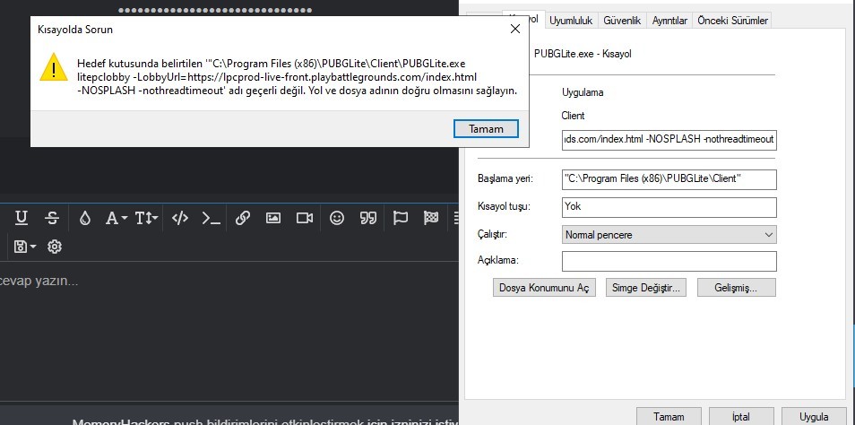Screen dimensions: 855x425
Task: Click Uygula in properties window
Action: point(814,417)
